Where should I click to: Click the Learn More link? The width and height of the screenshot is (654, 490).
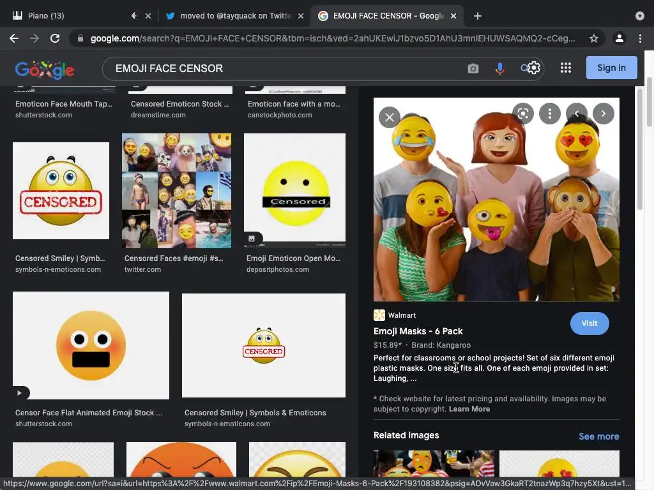tap(469, 409)
